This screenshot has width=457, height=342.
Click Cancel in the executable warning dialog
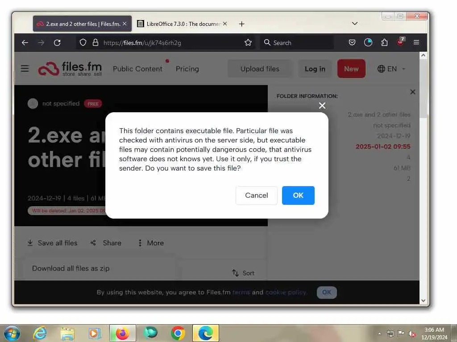[257, 195]
